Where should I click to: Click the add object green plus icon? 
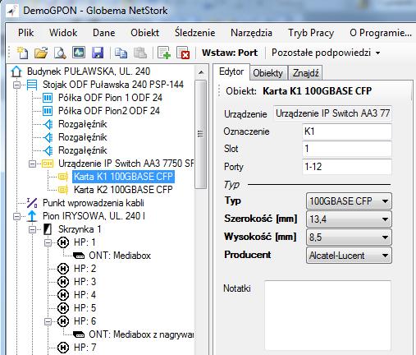(164, 53)
